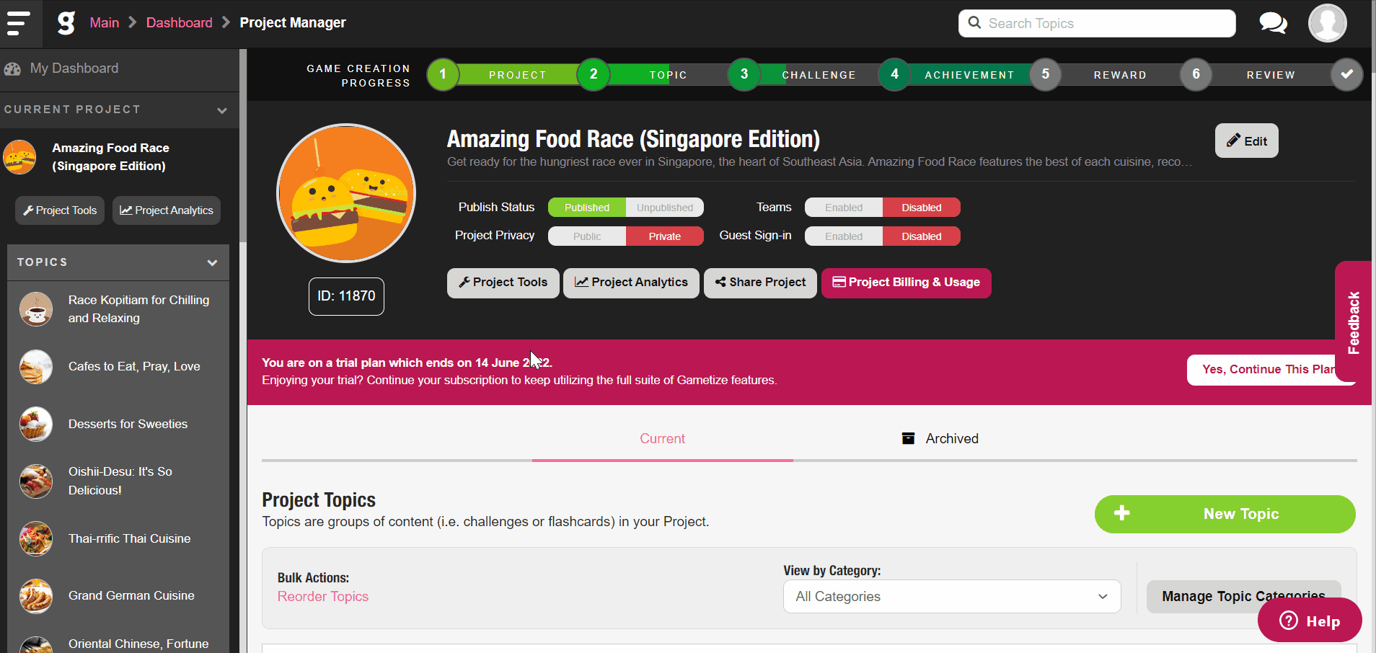
Task: Click the Reorder Topics link
Action: click(x=323, y=597)
